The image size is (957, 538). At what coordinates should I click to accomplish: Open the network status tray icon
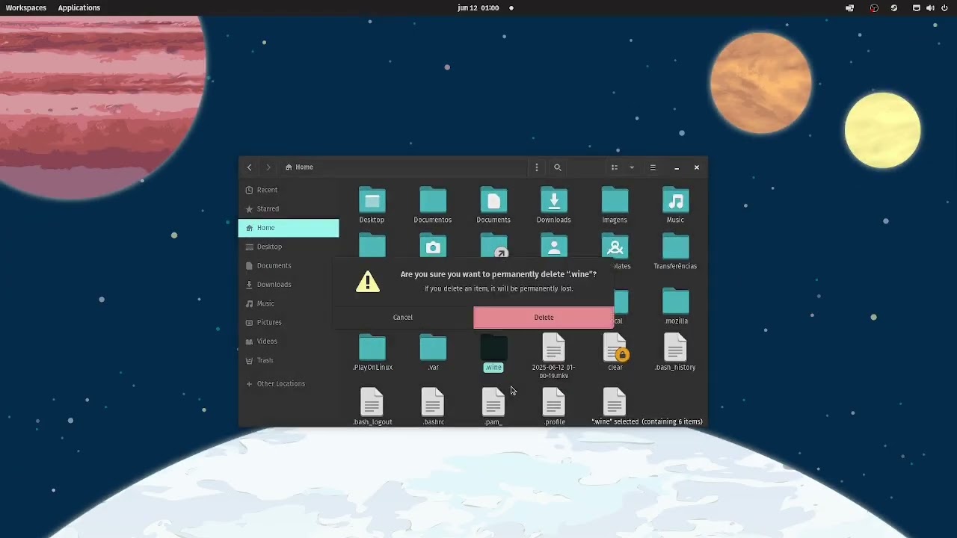917,7
